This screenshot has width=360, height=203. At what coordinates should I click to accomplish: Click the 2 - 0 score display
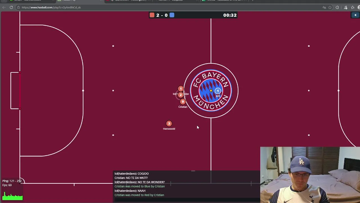pos(162,15)
